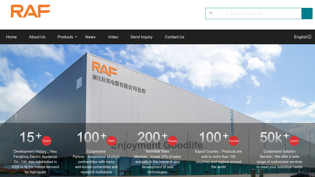Click the 'Export Country' description text
This screenshot has height=177, width=315.
219,159
